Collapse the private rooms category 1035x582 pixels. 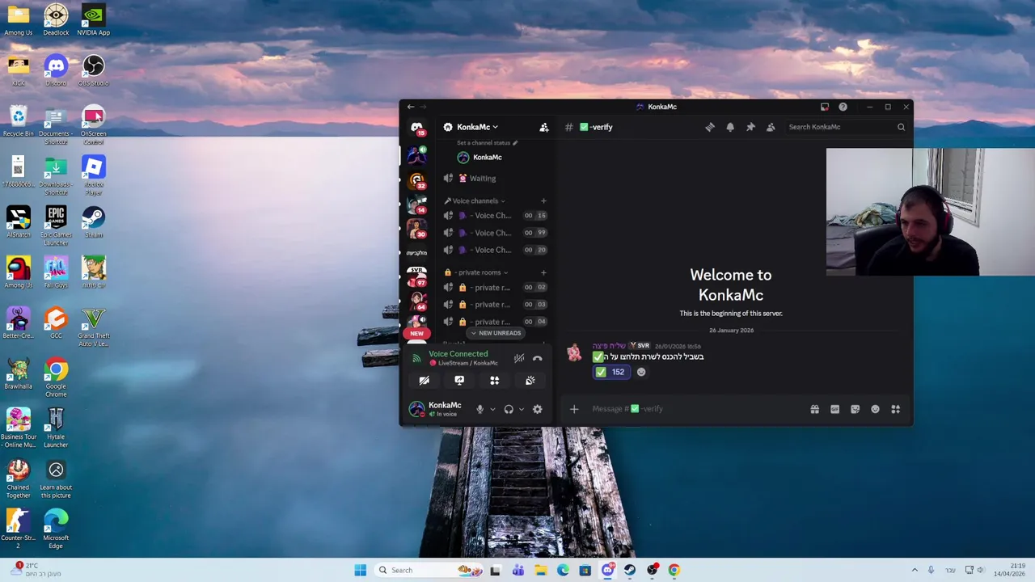[476, 272]
